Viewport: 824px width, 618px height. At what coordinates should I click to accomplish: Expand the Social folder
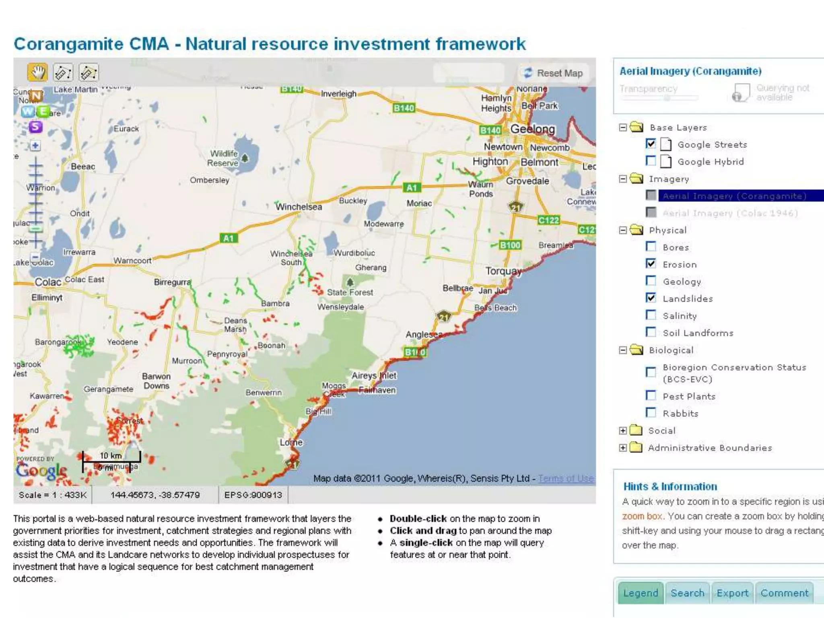pos(623,431)
